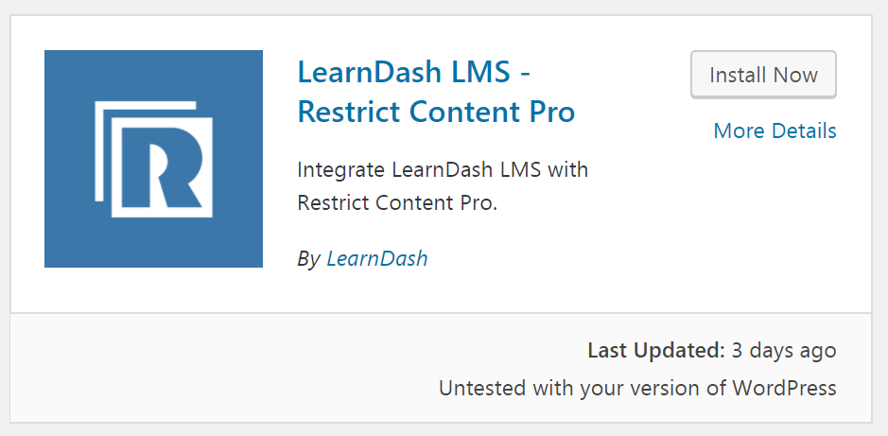Image resolution: width=888 pixels, height=436 pixels.
Task: Select the 'LearnDash LMS -' first line of the title
Action: click(414, 72)
